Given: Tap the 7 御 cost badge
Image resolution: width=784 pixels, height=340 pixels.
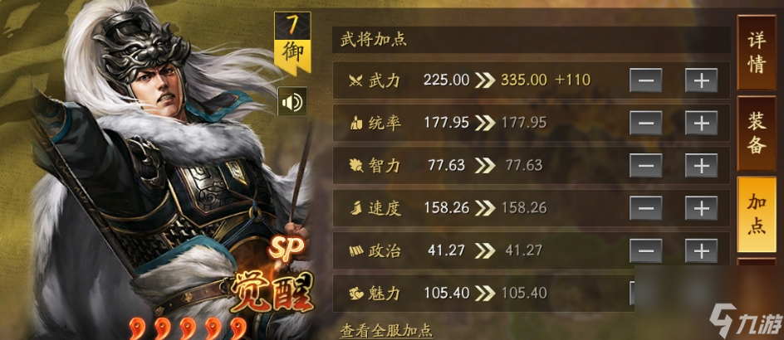Looking at the screenshot, I should click(x=292, y=44).
